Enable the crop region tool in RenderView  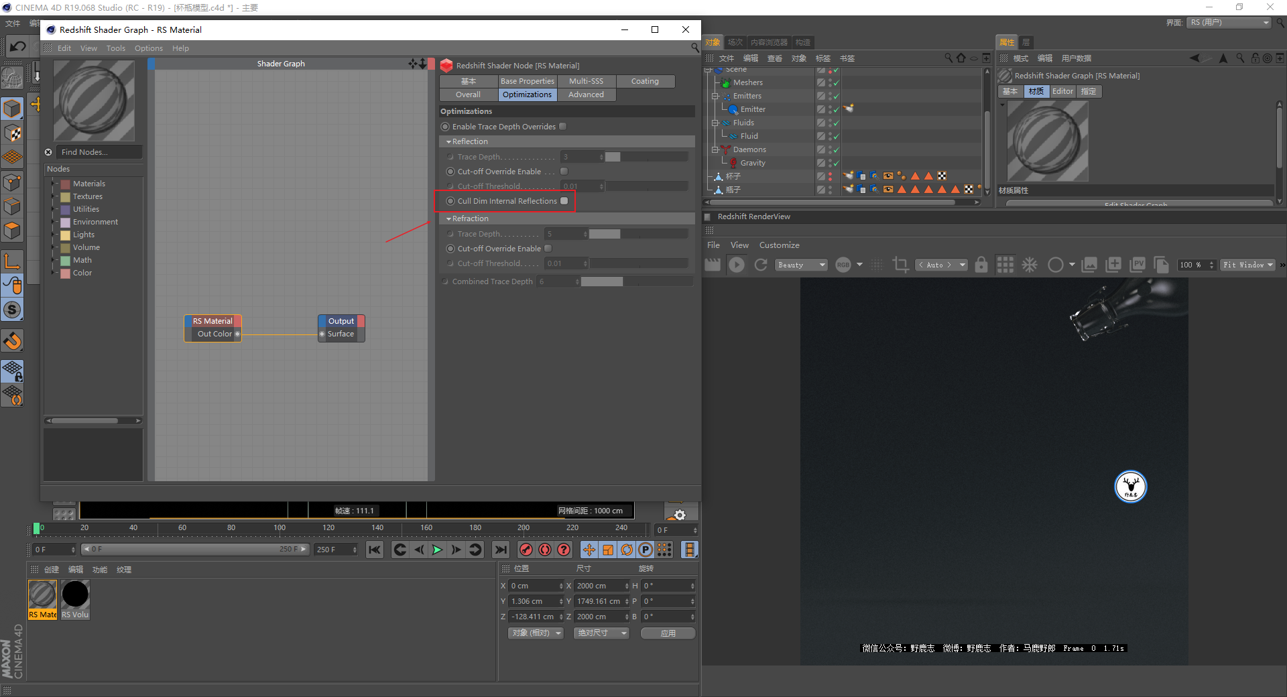[x=900, y=265]
